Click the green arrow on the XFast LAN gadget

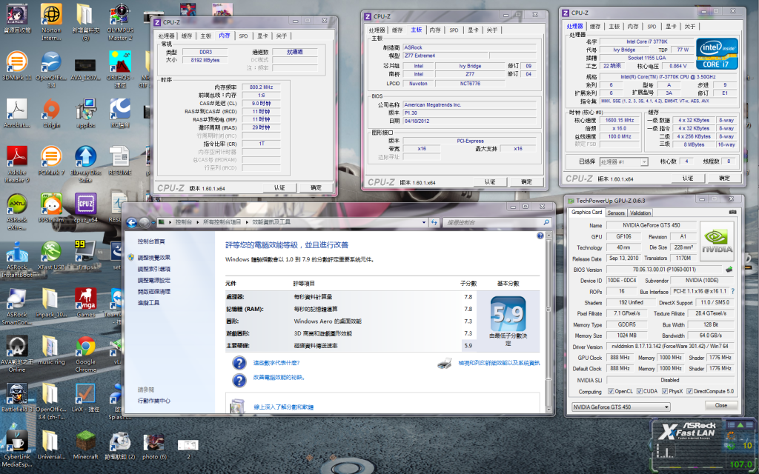click(x=740, y=424)
